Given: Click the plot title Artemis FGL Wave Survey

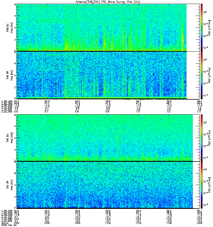Looking at the screenshot, I should [x=108, y=2].
